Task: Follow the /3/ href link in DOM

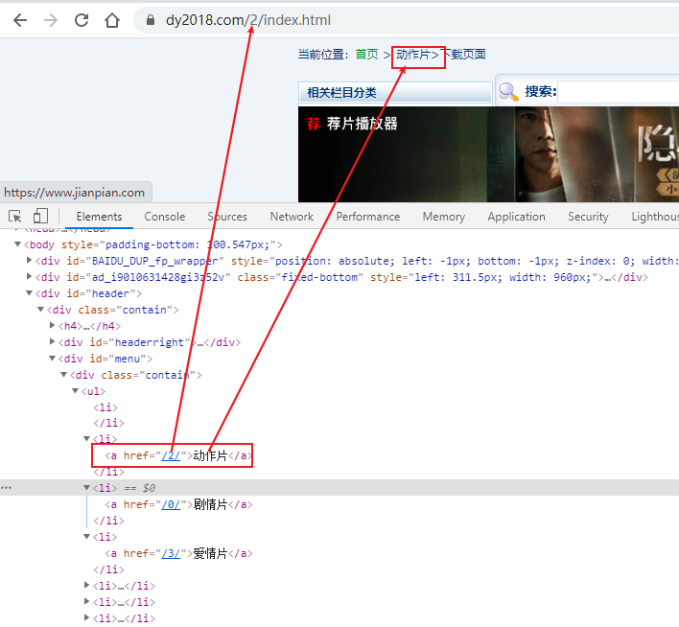Action: click(x=171, y=554)
